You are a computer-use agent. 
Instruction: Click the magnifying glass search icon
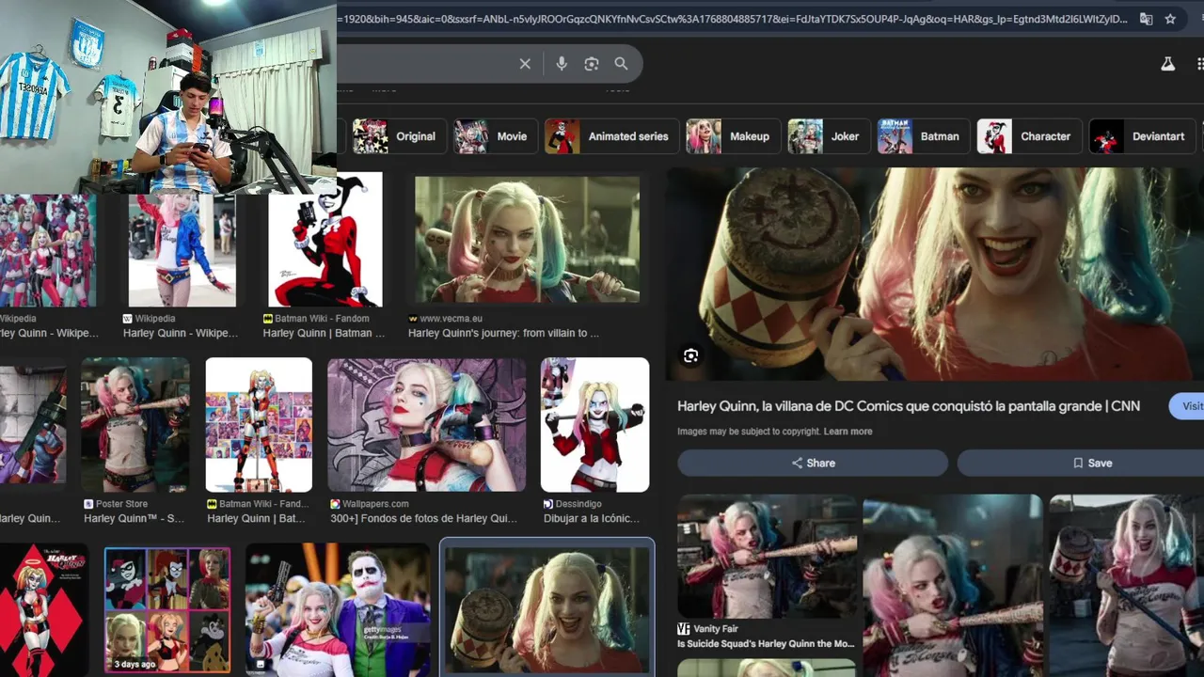pos(621,64)
